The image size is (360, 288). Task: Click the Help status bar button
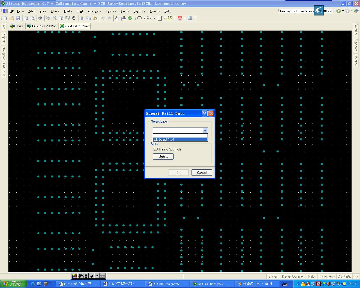tap(311, 276)
